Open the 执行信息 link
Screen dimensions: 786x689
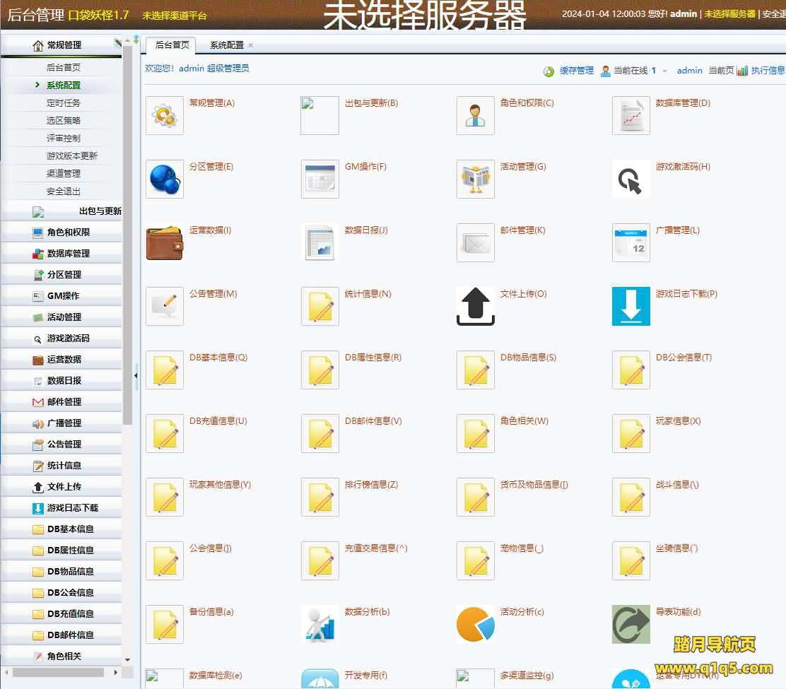[x=767, y=71]
